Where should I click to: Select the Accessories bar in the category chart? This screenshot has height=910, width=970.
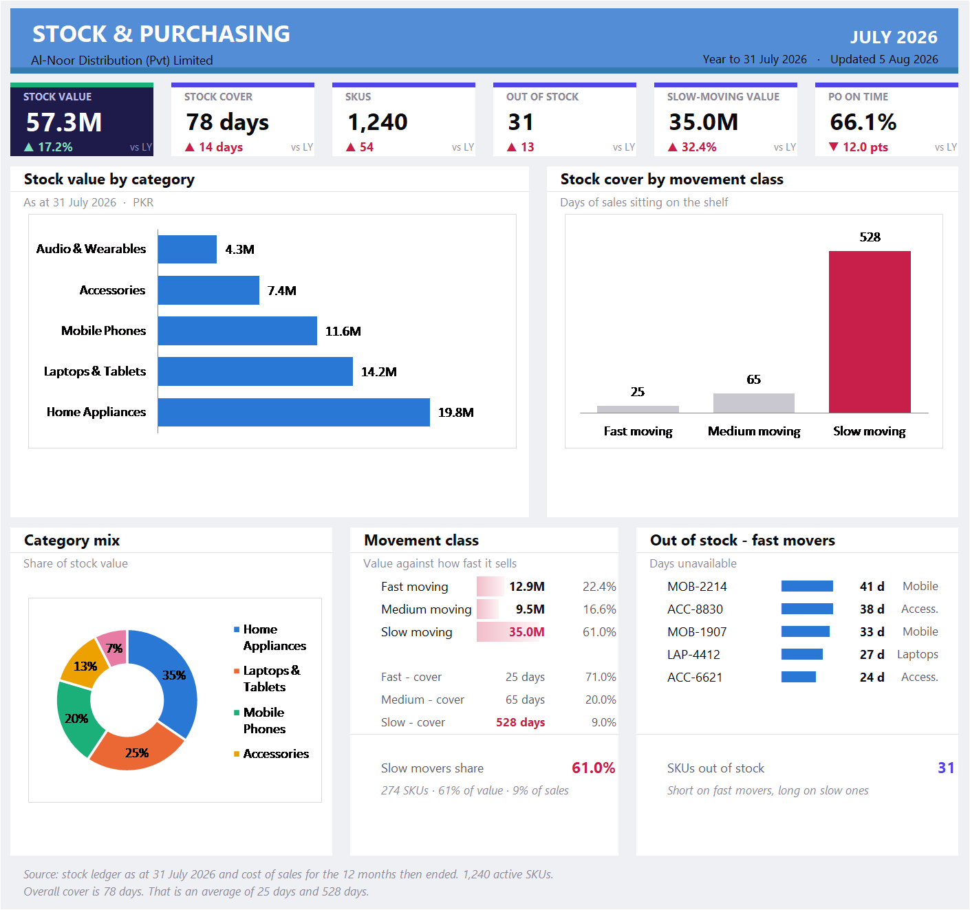click(x=208, y=290)
